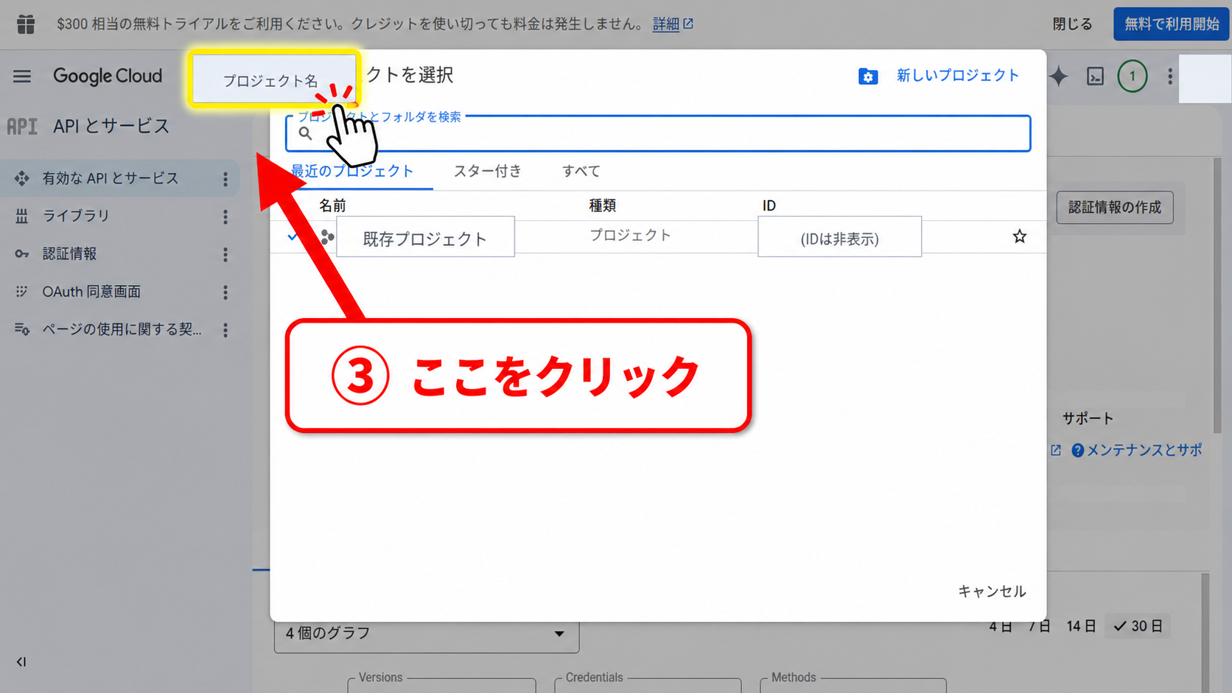This screenshot has height=693, width=1232.
Task: Open the top bar three-dot menu
Action: 1170,76
